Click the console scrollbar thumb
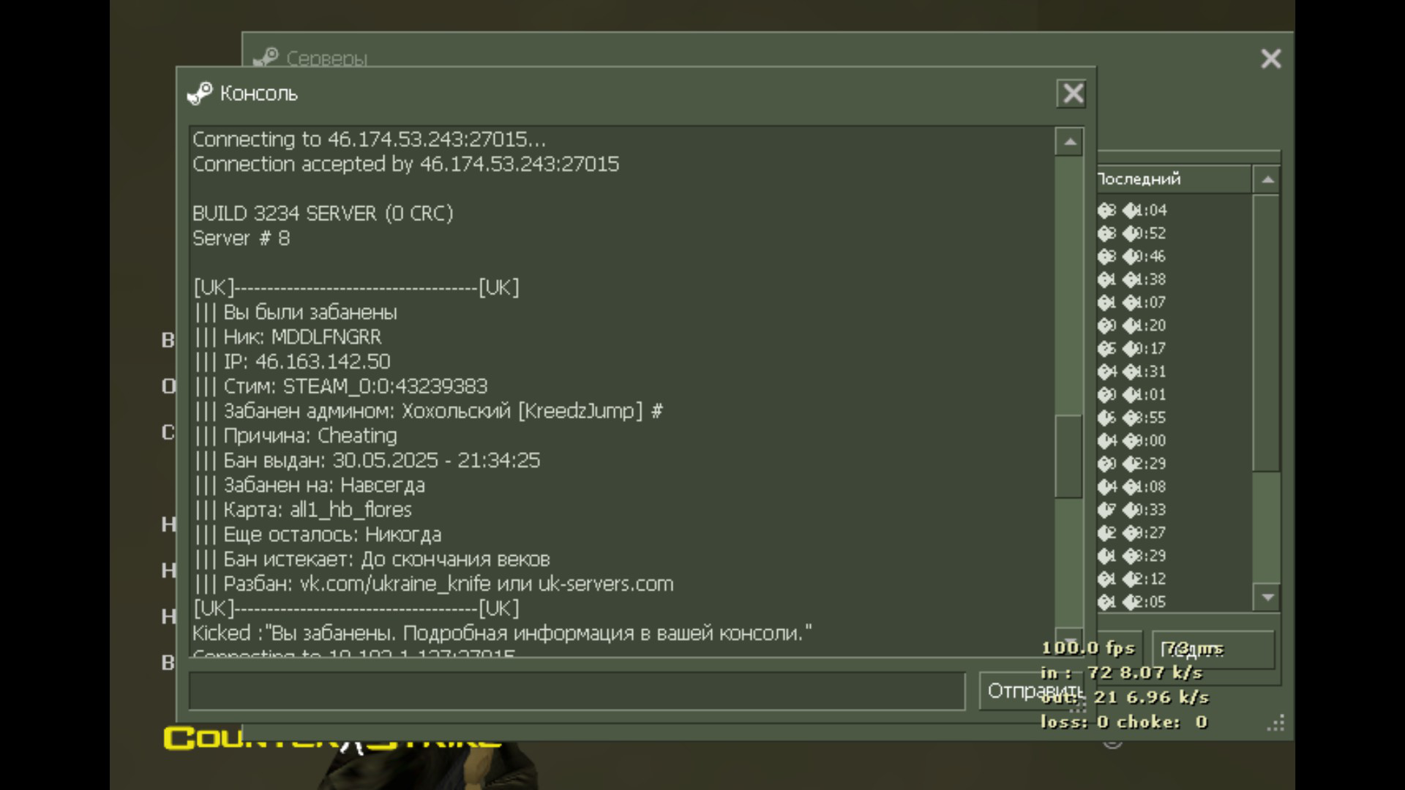Viewport: 1405px width, 790px height. click(x=1069, y=457)
